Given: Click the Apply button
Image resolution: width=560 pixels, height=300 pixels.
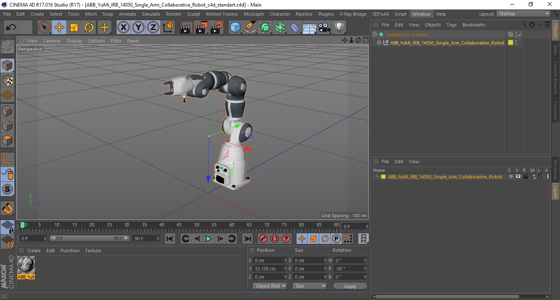Looking at the screenshot, I should pyautogui.click(x=350, y=286).
